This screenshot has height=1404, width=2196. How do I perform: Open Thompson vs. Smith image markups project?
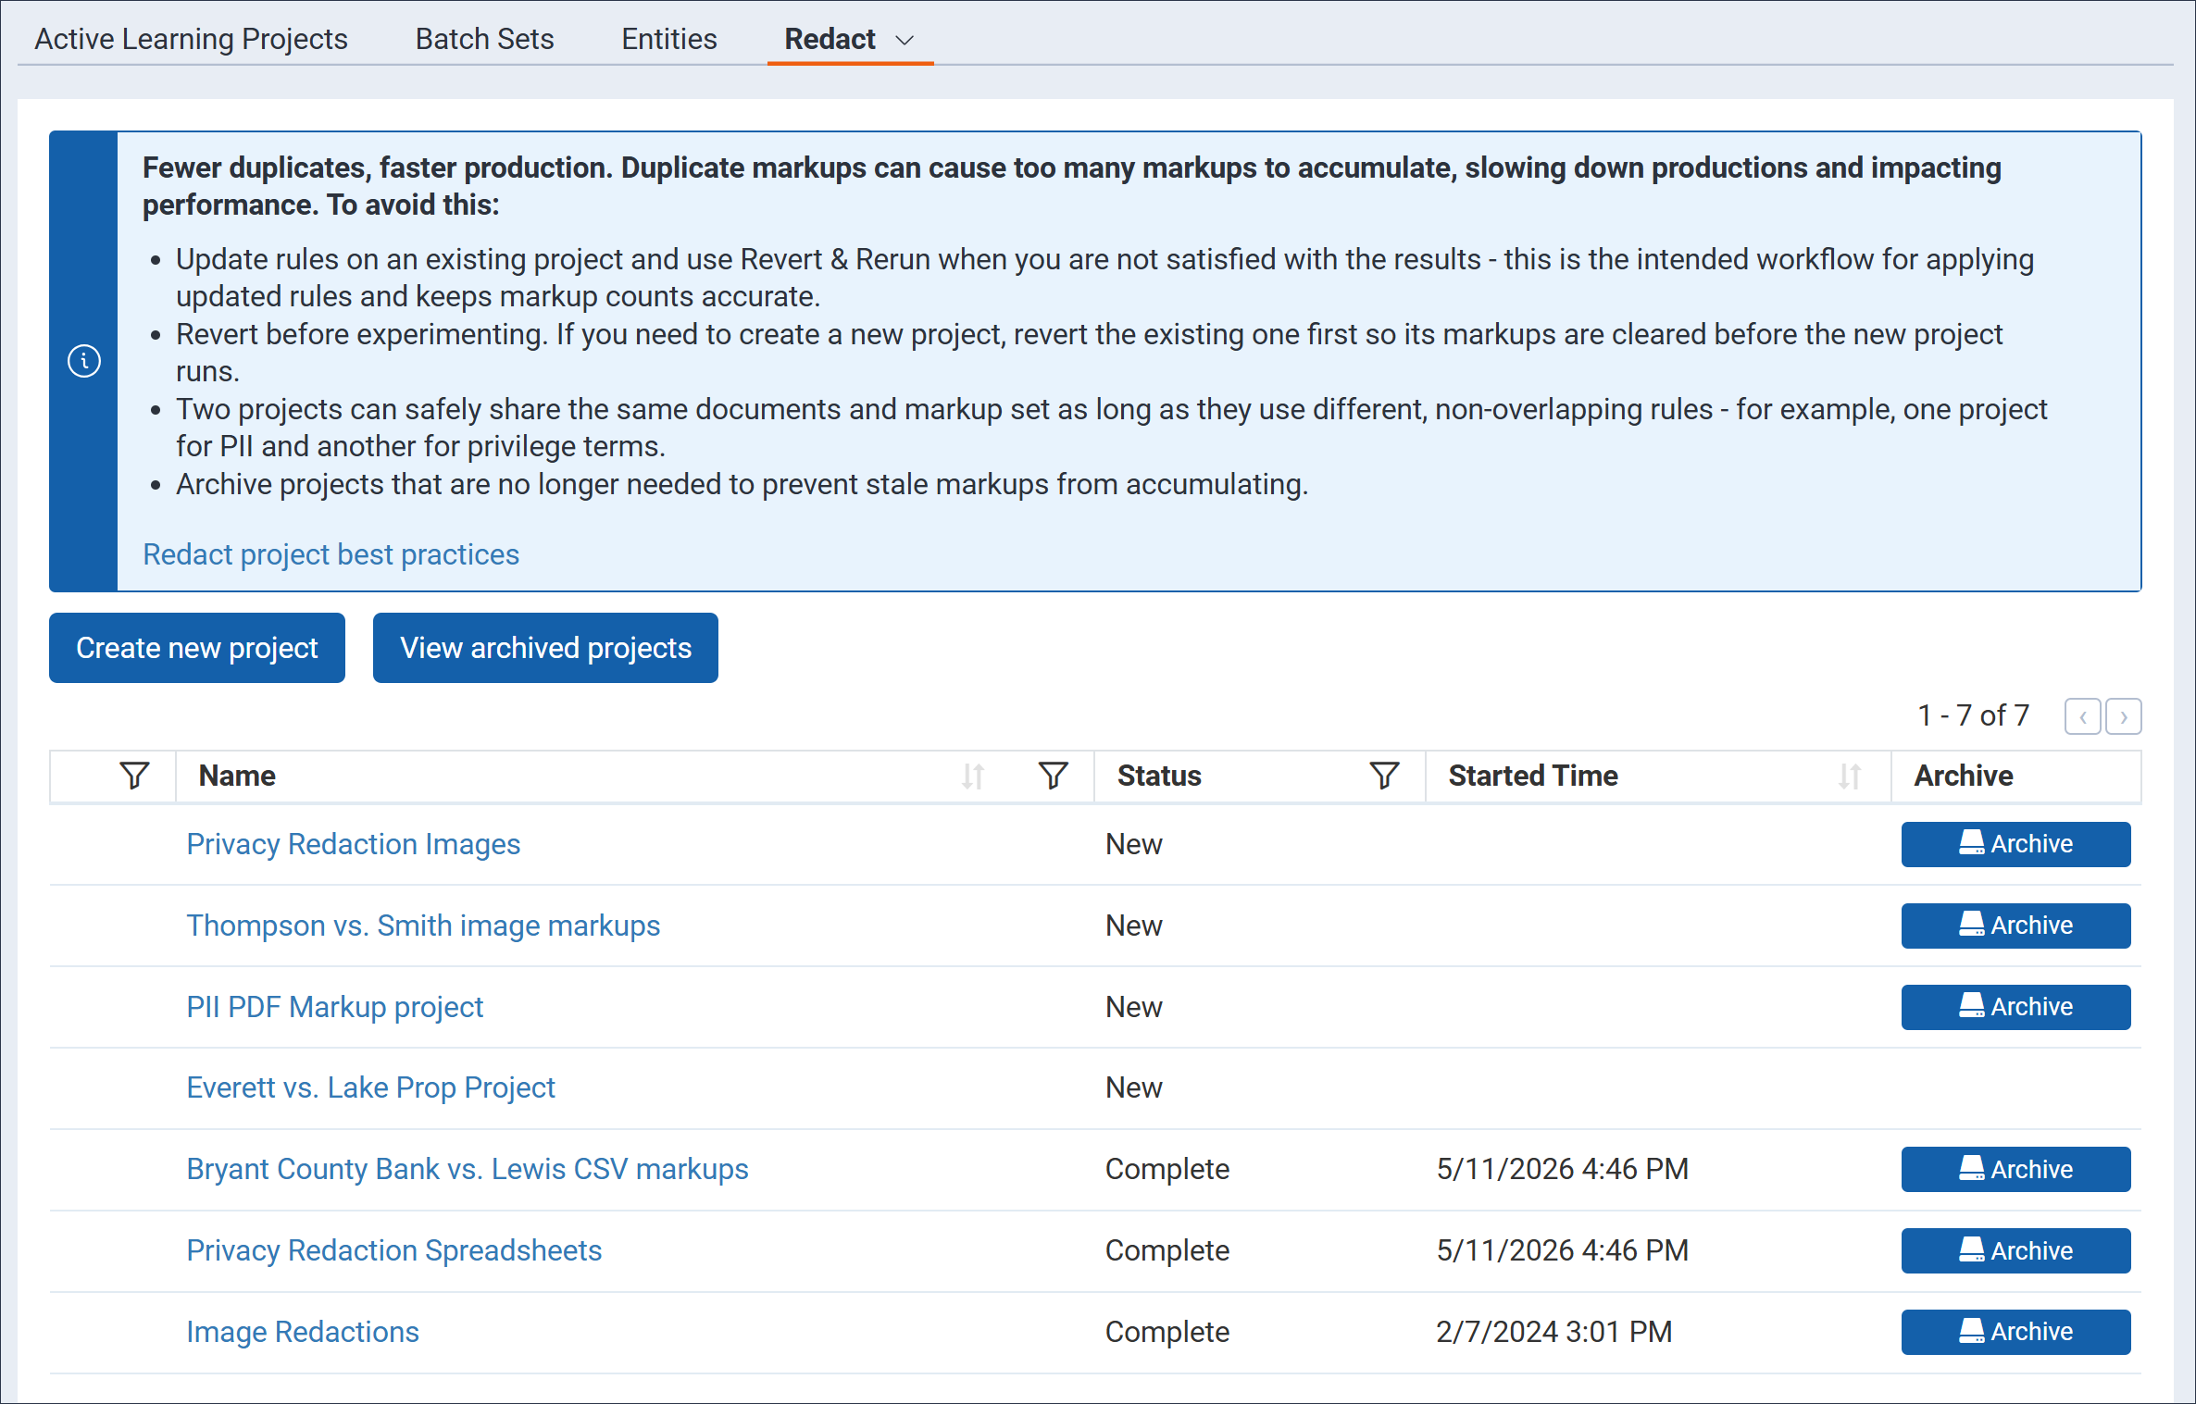click(x=423, y=926)
